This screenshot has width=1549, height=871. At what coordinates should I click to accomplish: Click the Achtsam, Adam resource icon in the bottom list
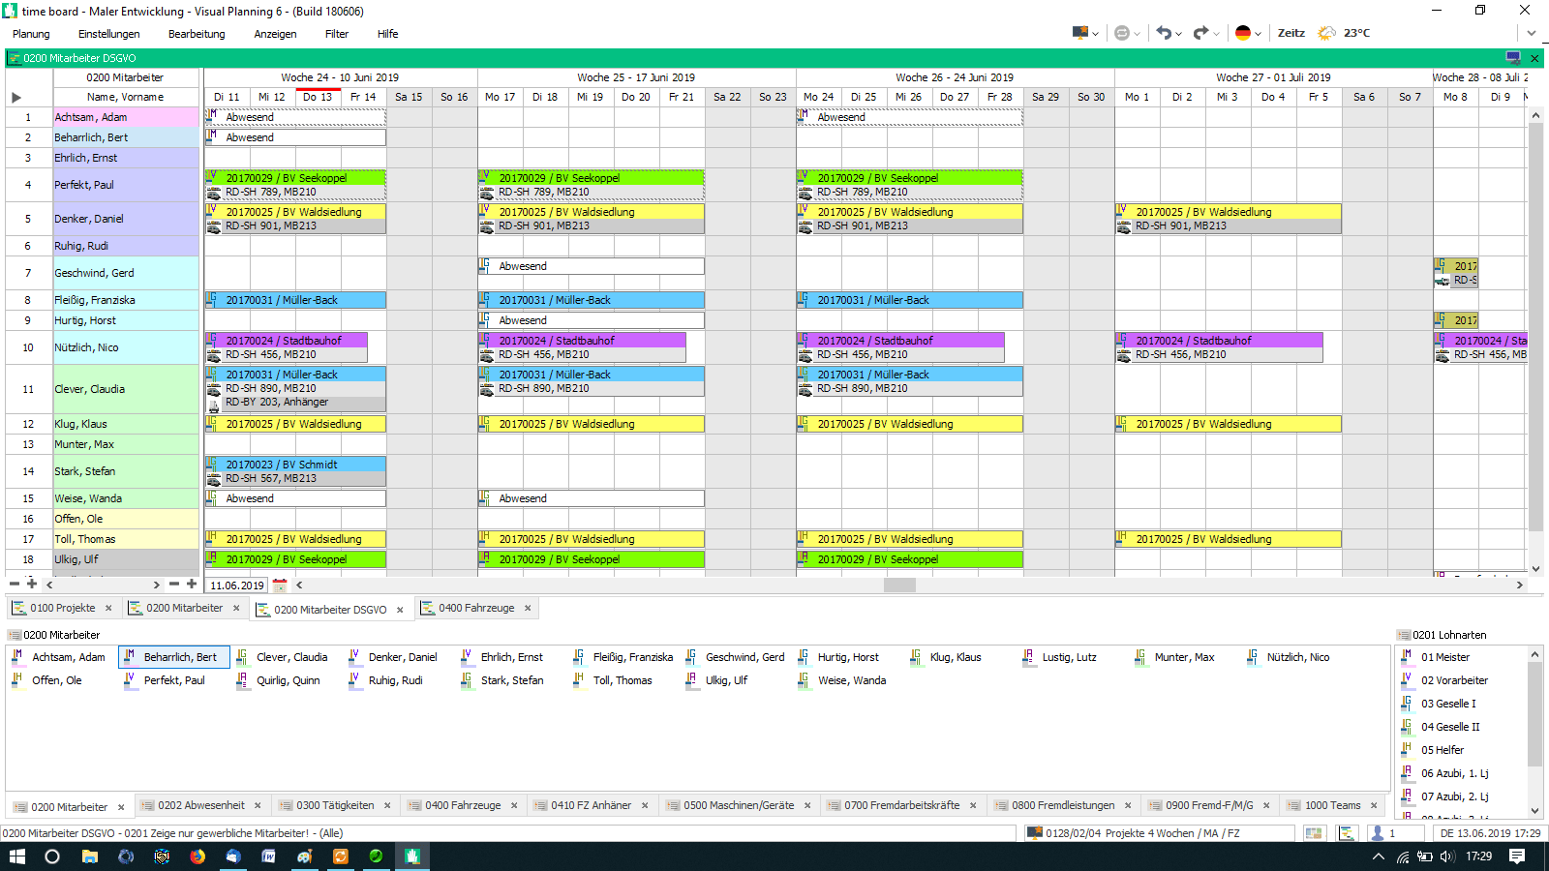pos(17,657)
